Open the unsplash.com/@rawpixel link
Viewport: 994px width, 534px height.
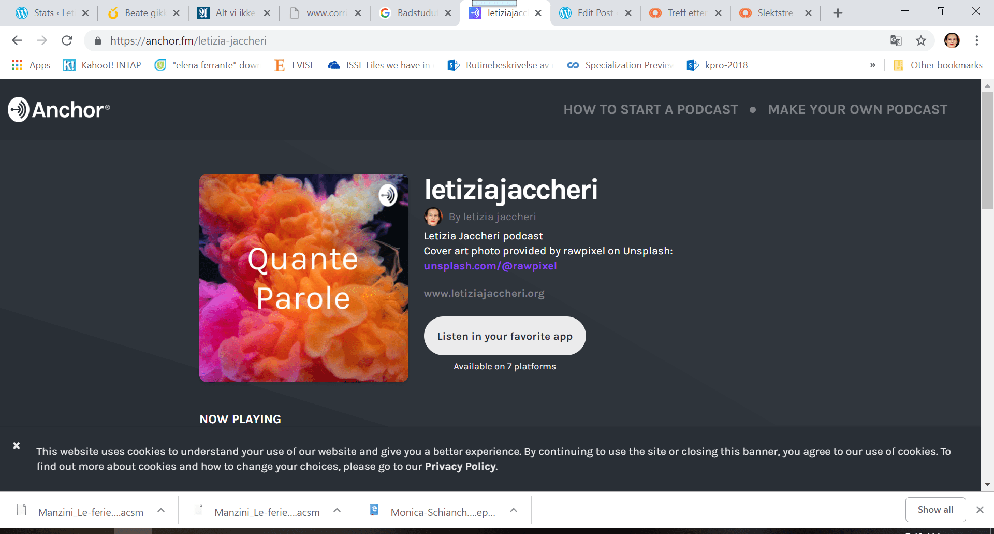[490, 266]
